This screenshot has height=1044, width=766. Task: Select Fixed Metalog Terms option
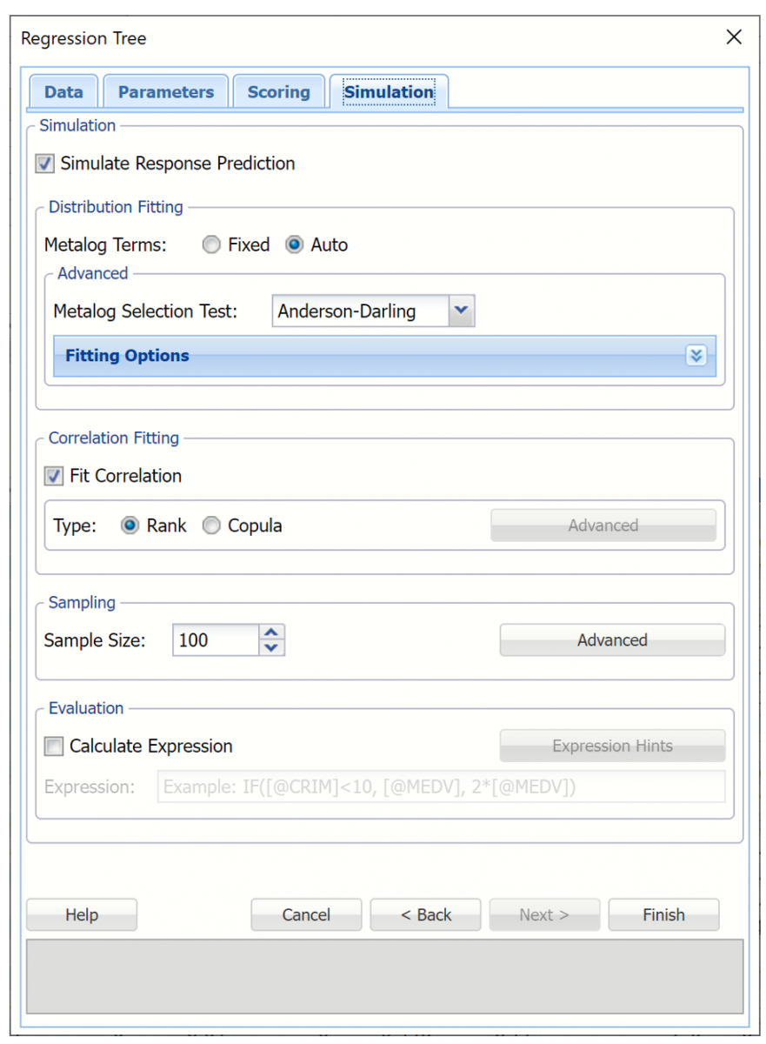point(211,245)
